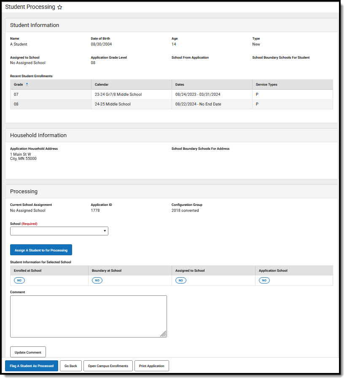
Task: Toggle the Assigned to School NO indicator
Action: pyautogui.click(x=180, y=280)
